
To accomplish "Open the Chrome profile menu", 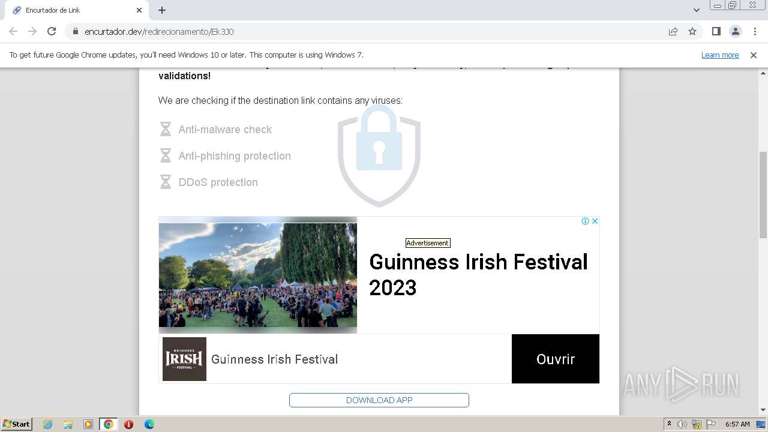I will click(735, 31).
